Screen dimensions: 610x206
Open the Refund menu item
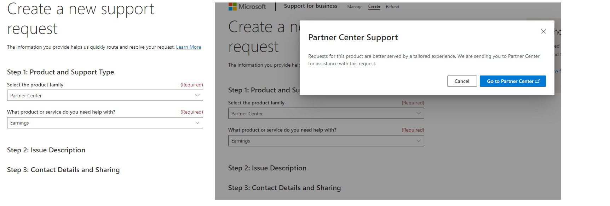pos(392,7)
